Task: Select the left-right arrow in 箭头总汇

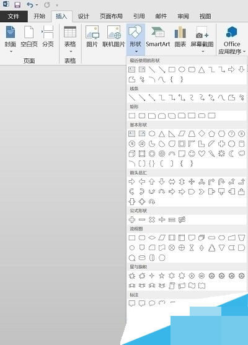Action: 172,181
